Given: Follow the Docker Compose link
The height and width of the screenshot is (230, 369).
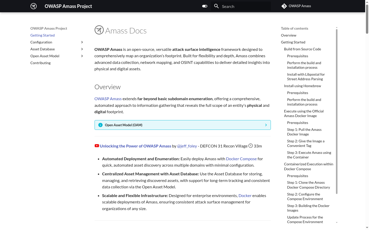Looking at the screenshot, I should pyautogui.click(x=241, y=159).
